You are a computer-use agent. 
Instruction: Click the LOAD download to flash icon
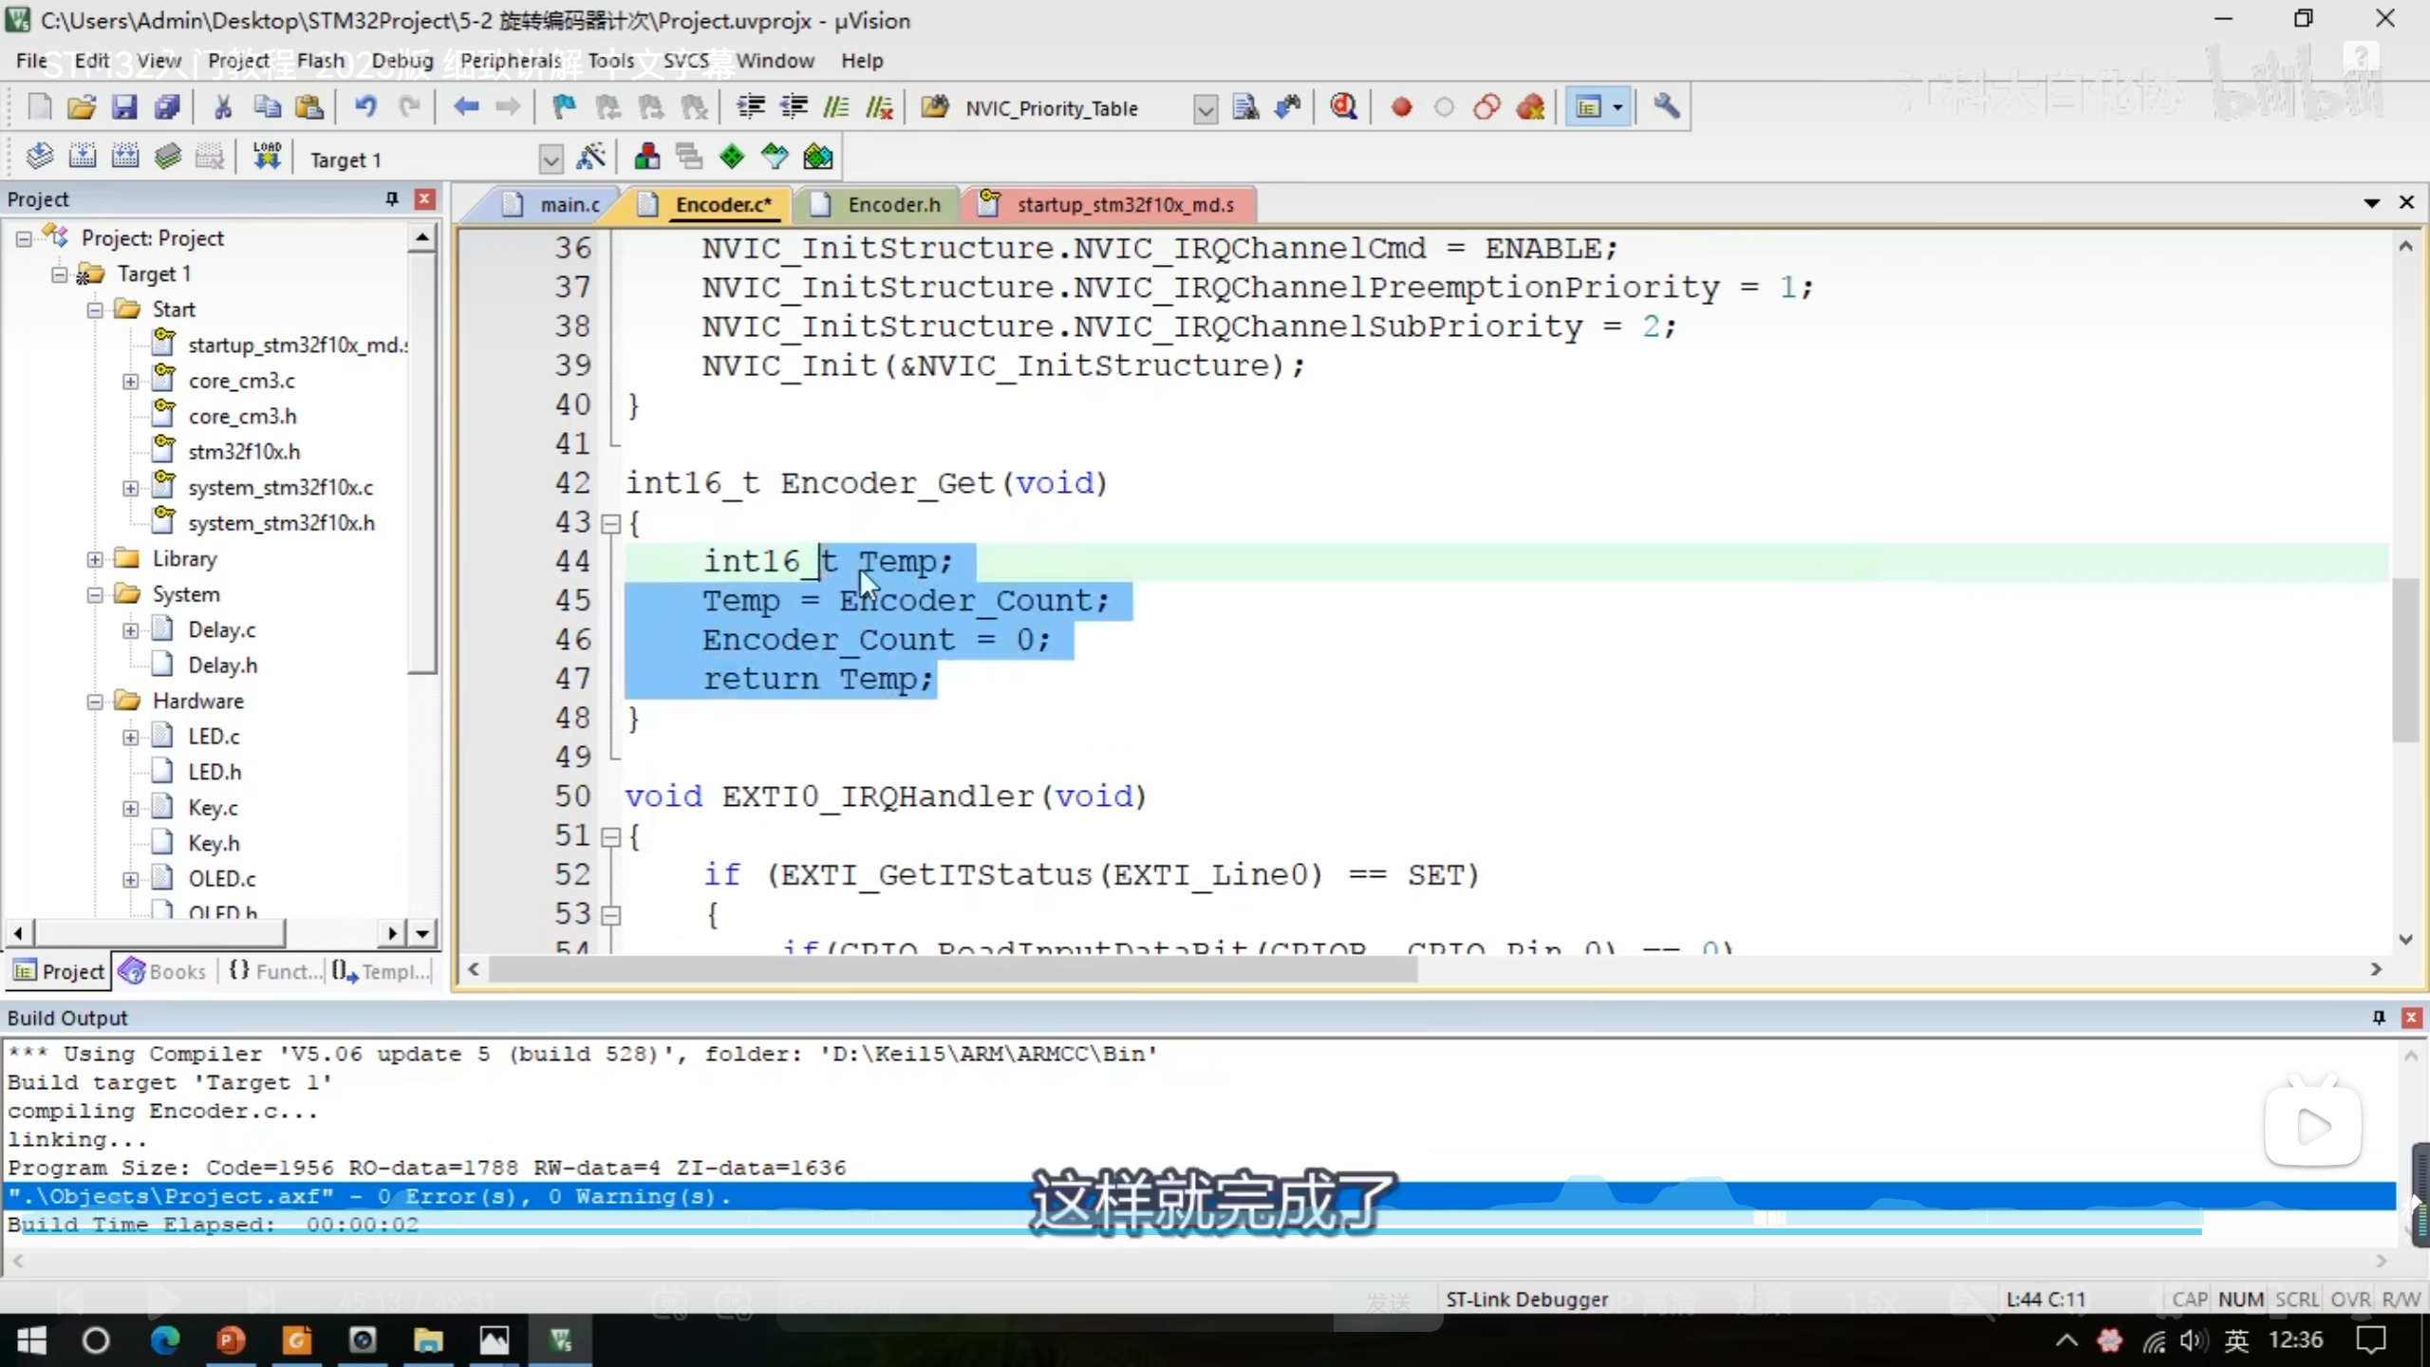(x=267, y=157)
